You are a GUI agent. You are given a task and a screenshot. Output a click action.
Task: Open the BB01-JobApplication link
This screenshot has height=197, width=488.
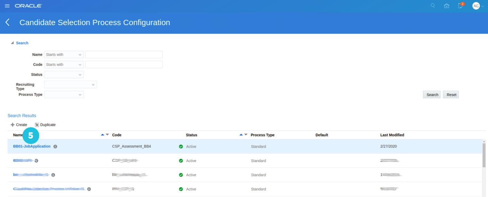[x=32, y=146]
